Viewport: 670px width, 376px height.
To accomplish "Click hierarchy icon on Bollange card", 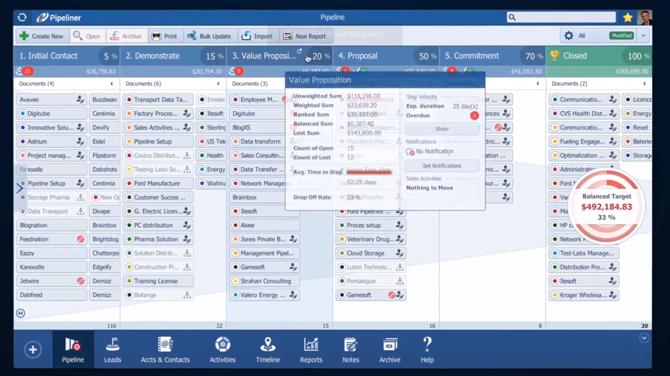I will click(x=187, y=296).
